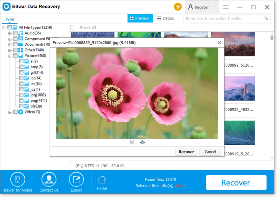This screenshot has height=197, width=277.
Task: Collapse the Picture(9460) tree node
Action: tap(10, 56)
